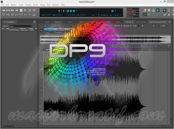
Task: Select the Loop circular-arrow tool
Action: 164,15
